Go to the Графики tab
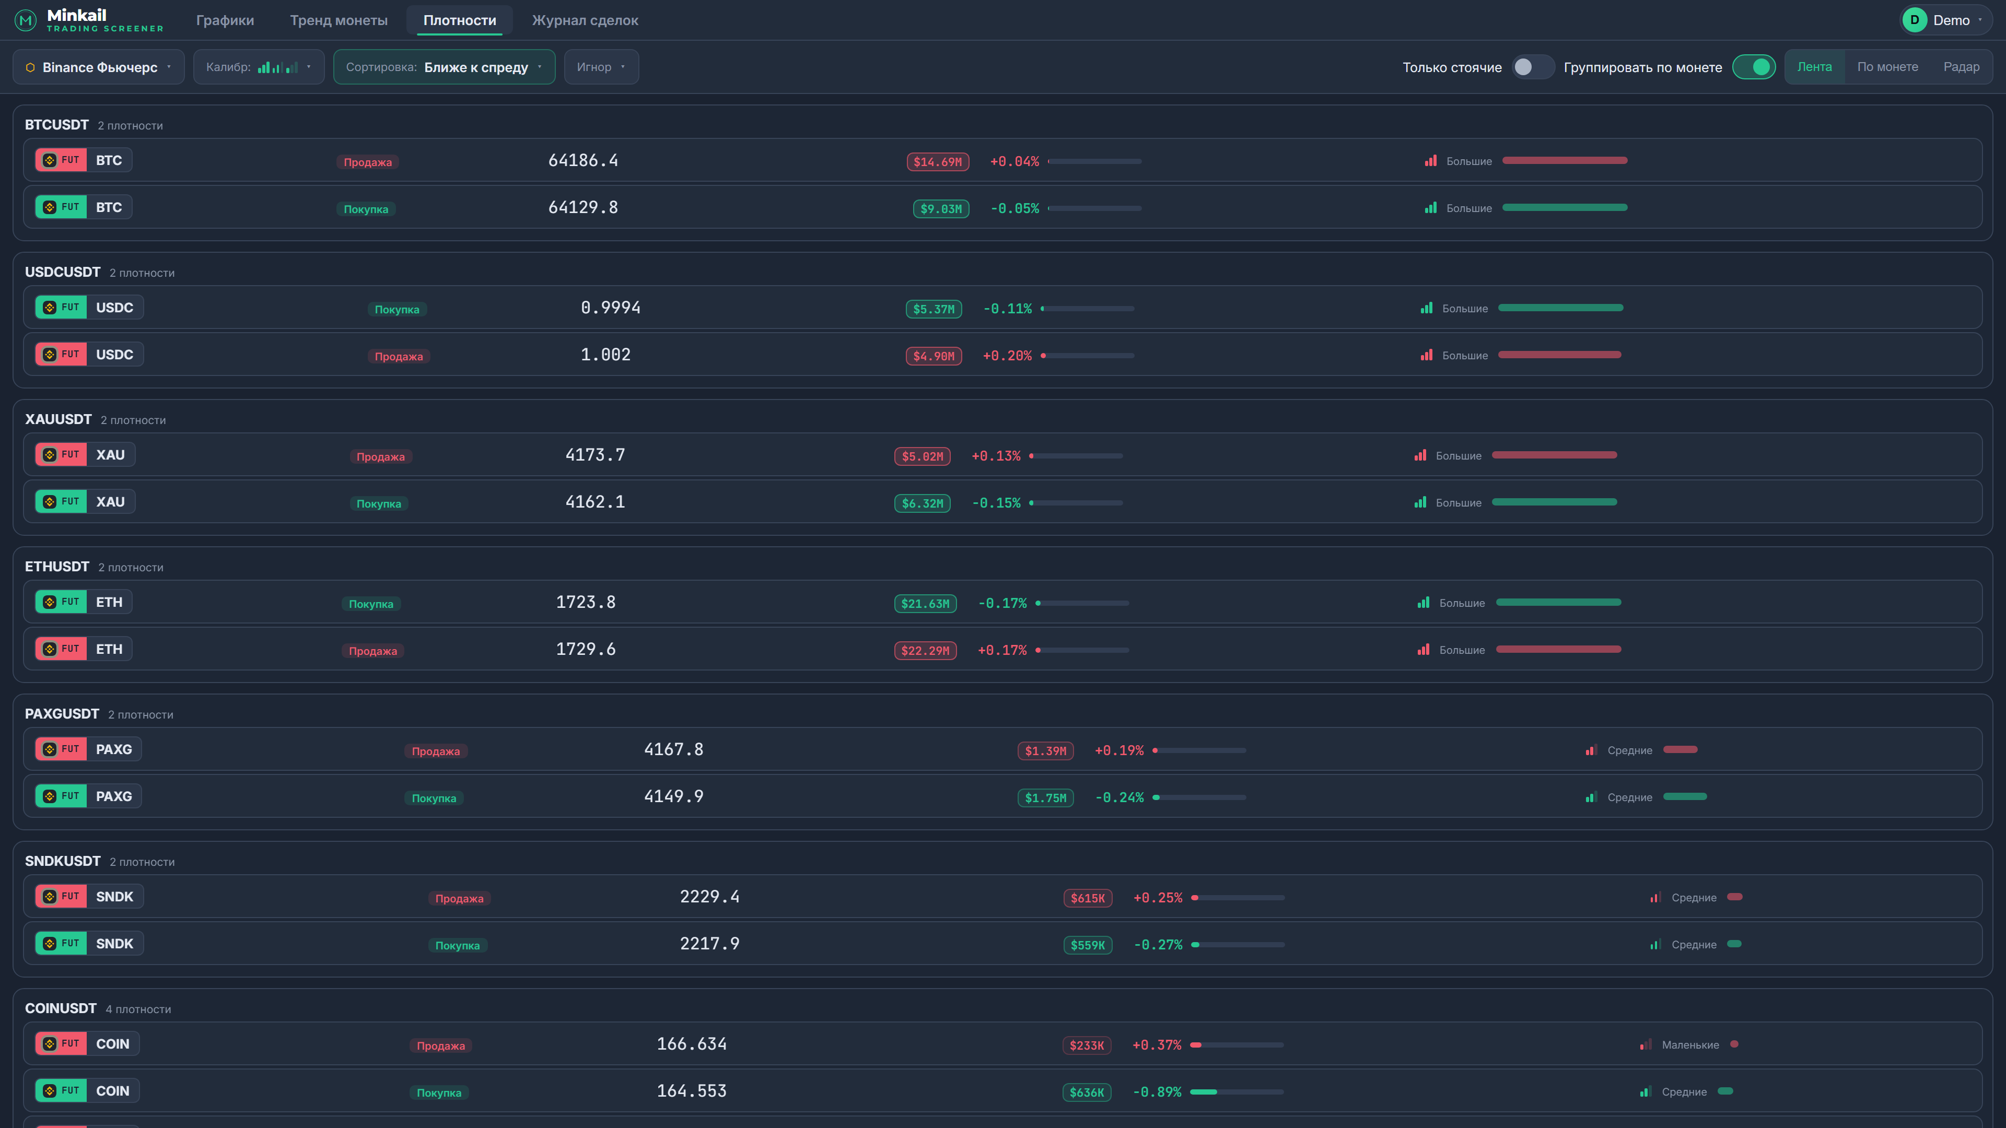 pyautogui.click(x=225, y=20)
